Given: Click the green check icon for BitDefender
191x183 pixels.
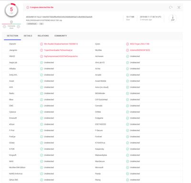Looking at the screenshot, I should pos(127,93).
